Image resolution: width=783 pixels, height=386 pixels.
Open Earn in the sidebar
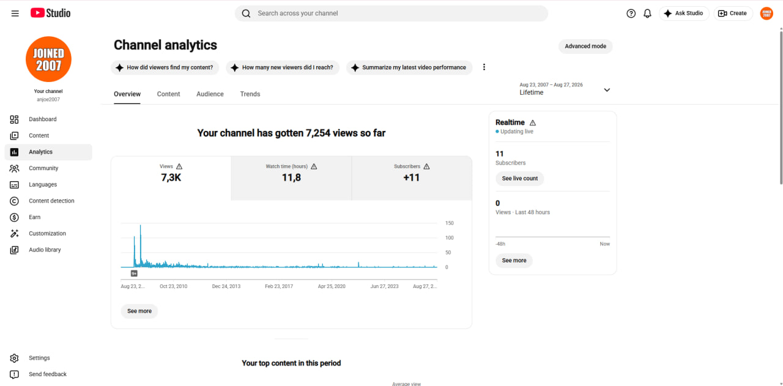[x=48, y=217]
